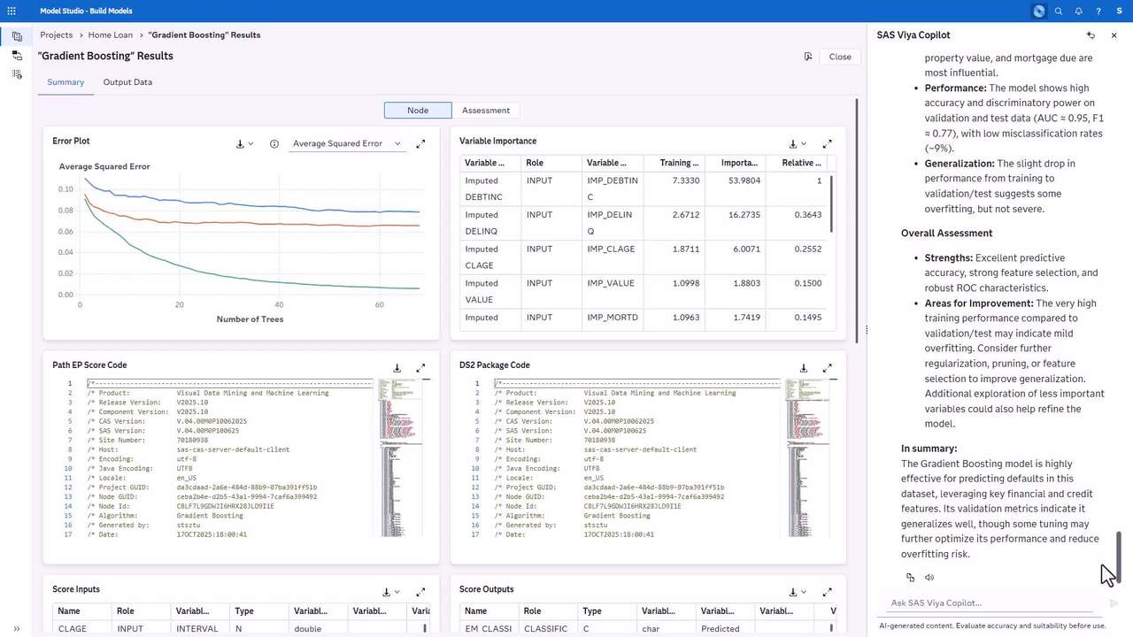Navigate to Home Loan breadcrumb
The width and height of the screenshot is (1133, 637).
click(x=111, y=35)
